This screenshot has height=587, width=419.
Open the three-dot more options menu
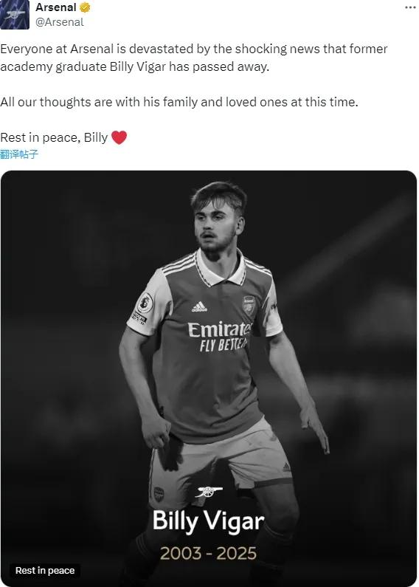coord(410,8)
